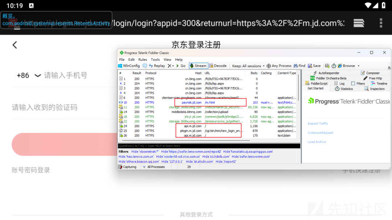392x220 pixels.
Task: Click Browse in the toolbar
Action: coord(346,66)
